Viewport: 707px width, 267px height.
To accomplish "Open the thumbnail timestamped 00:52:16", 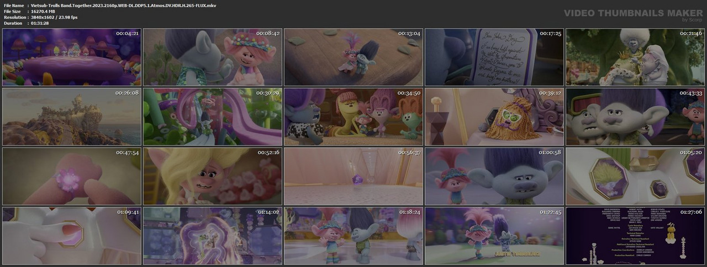I will coord(213,176).
